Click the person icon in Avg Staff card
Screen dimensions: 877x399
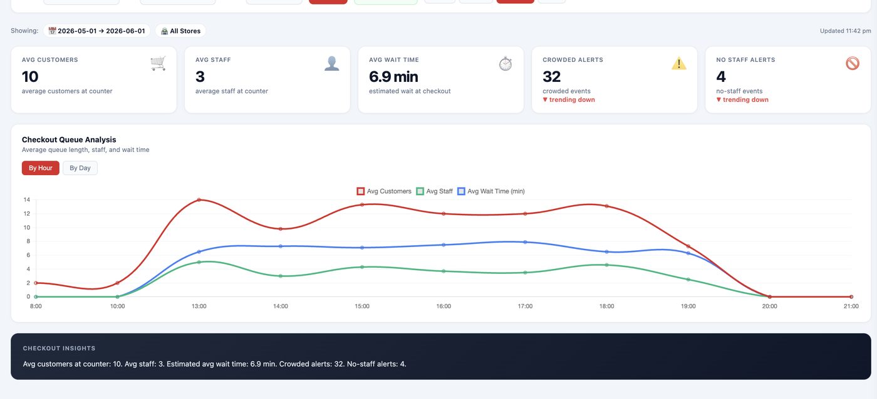click(332, 63)
